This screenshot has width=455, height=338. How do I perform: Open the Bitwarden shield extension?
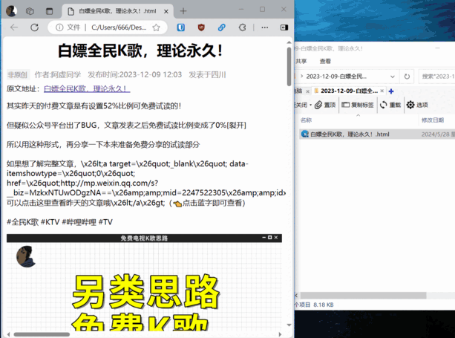181,27
